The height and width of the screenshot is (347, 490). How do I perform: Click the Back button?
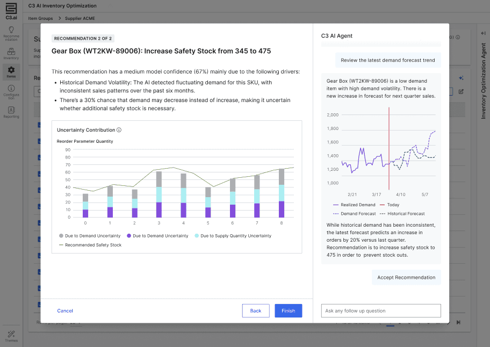[x=256, y=311]
